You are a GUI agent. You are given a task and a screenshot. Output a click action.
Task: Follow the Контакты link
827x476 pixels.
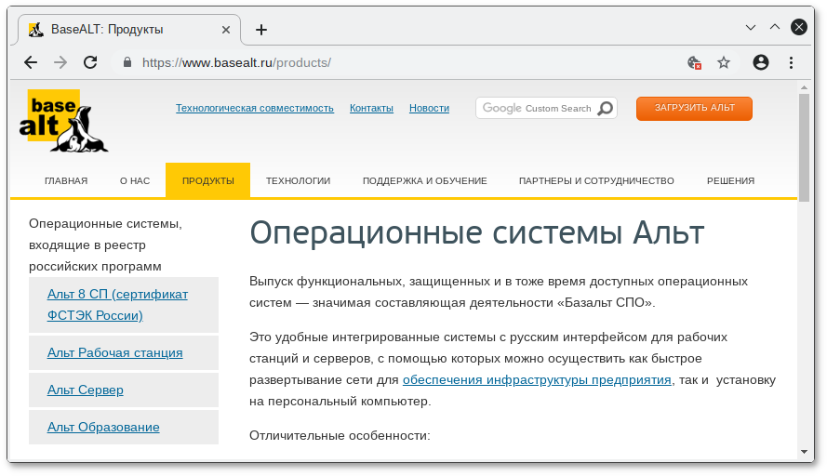coord(371,108)
